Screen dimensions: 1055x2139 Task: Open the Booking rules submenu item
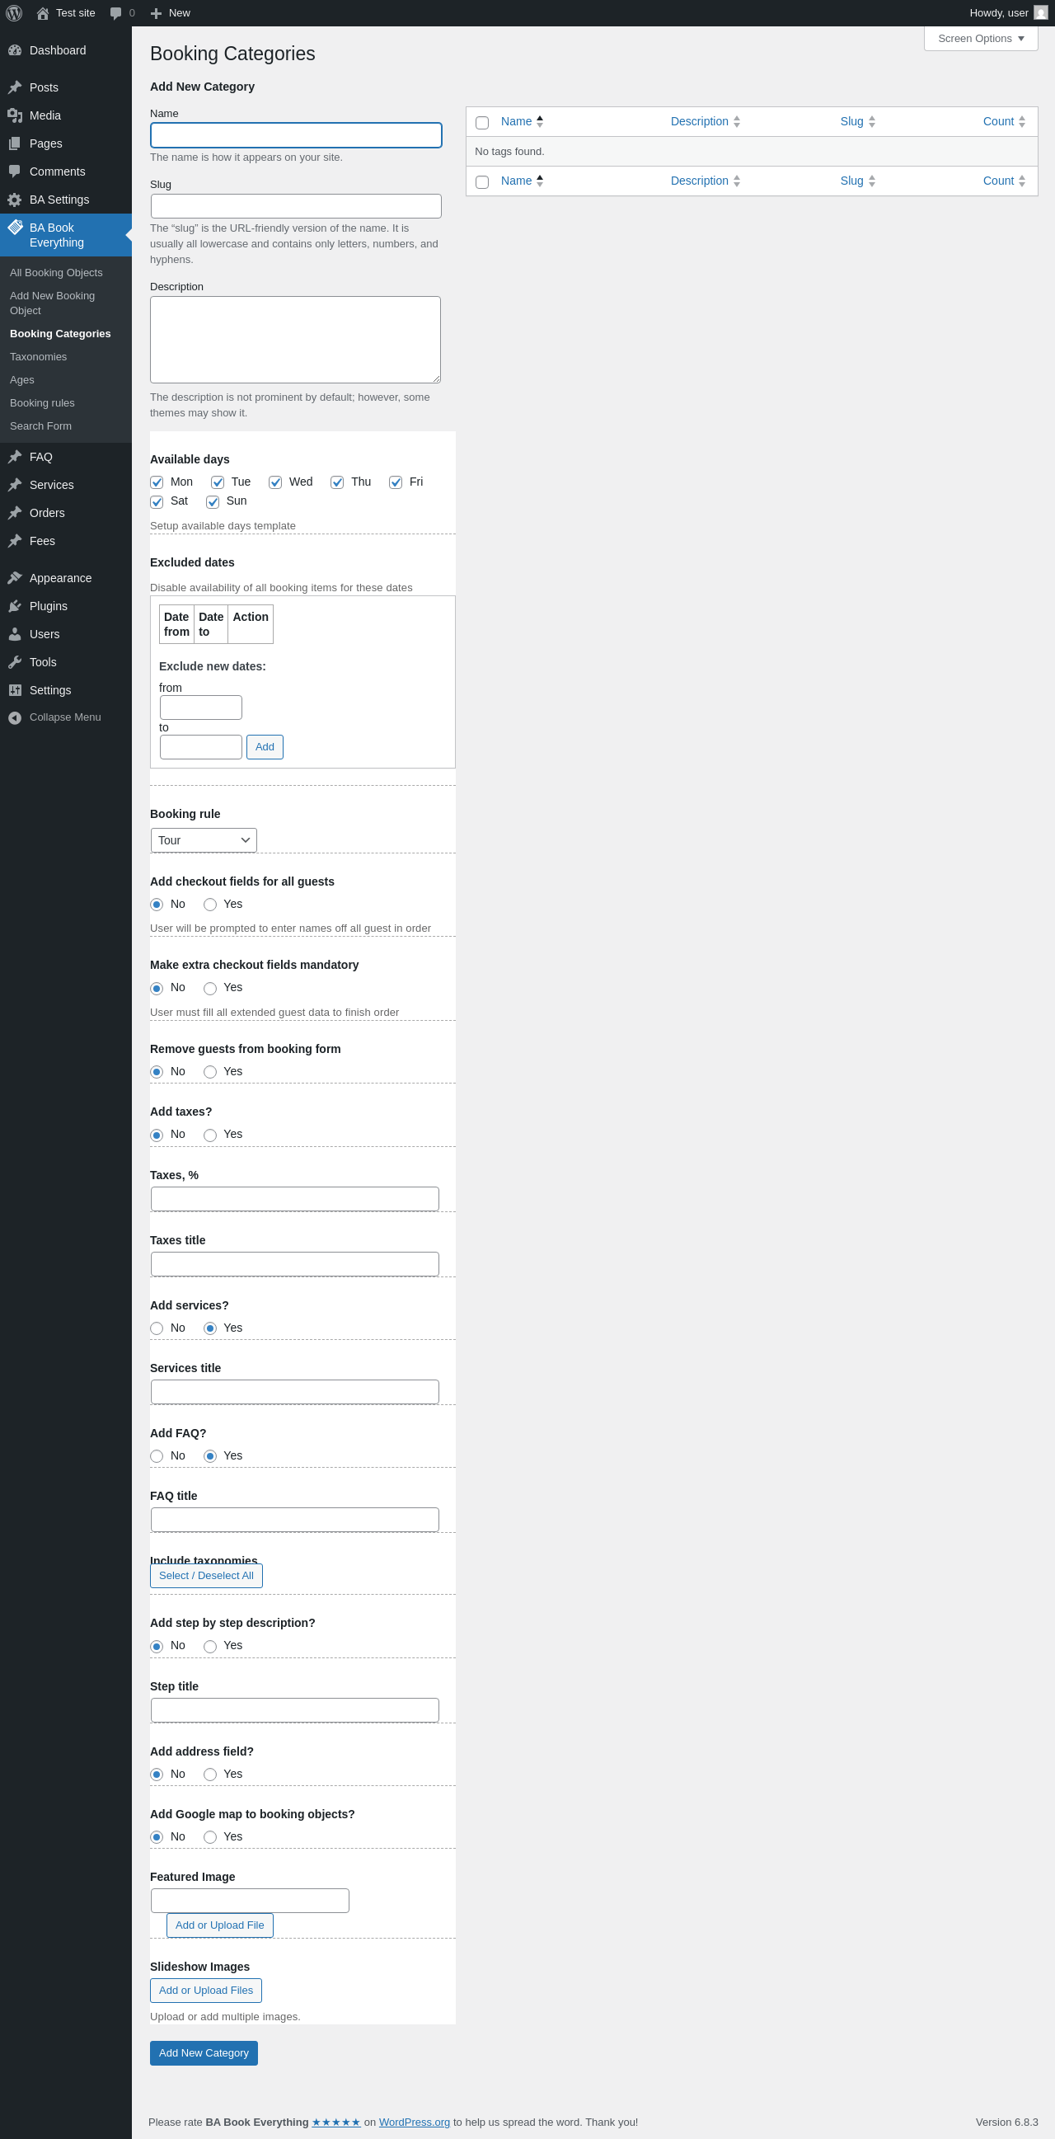tap(42, 402)
